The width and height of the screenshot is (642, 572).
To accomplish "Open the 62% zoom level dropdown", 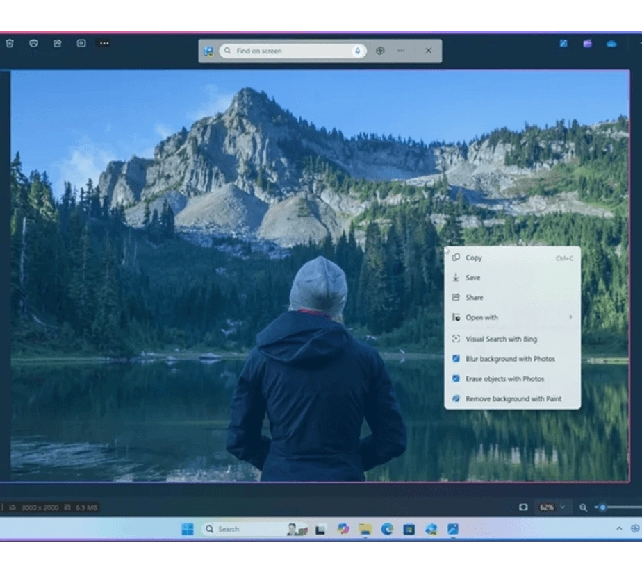I will (552, 507).
